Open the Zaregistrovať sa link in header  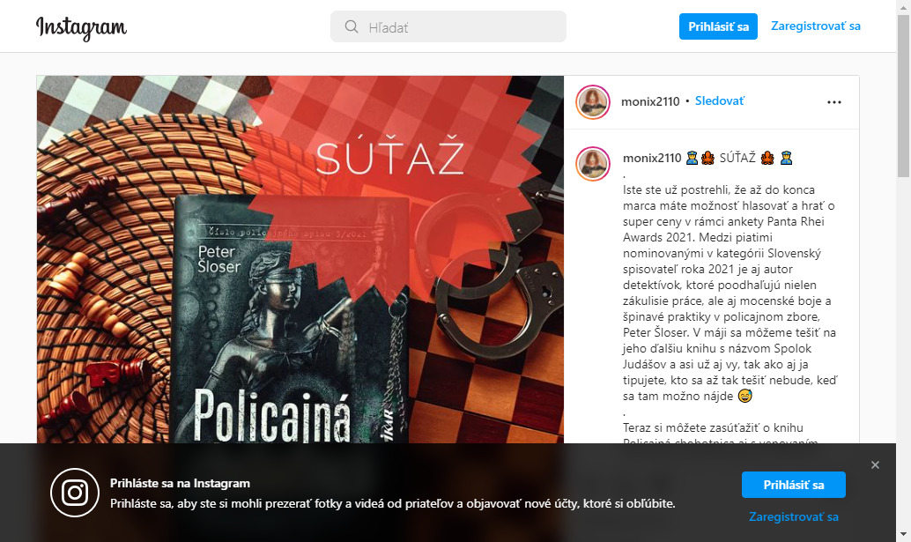tap(816, 26)
